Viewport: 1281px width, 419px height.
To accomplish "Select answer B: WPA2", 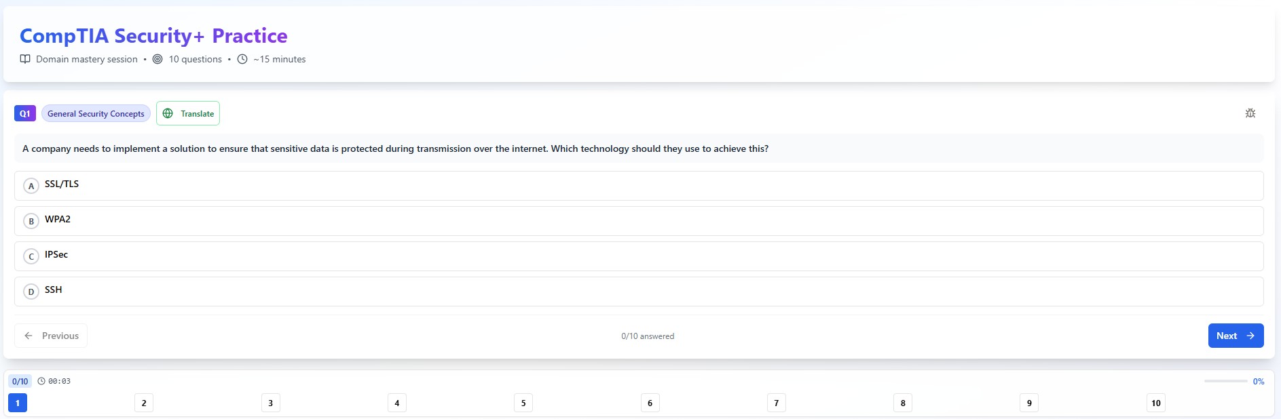I will [638, 221].
